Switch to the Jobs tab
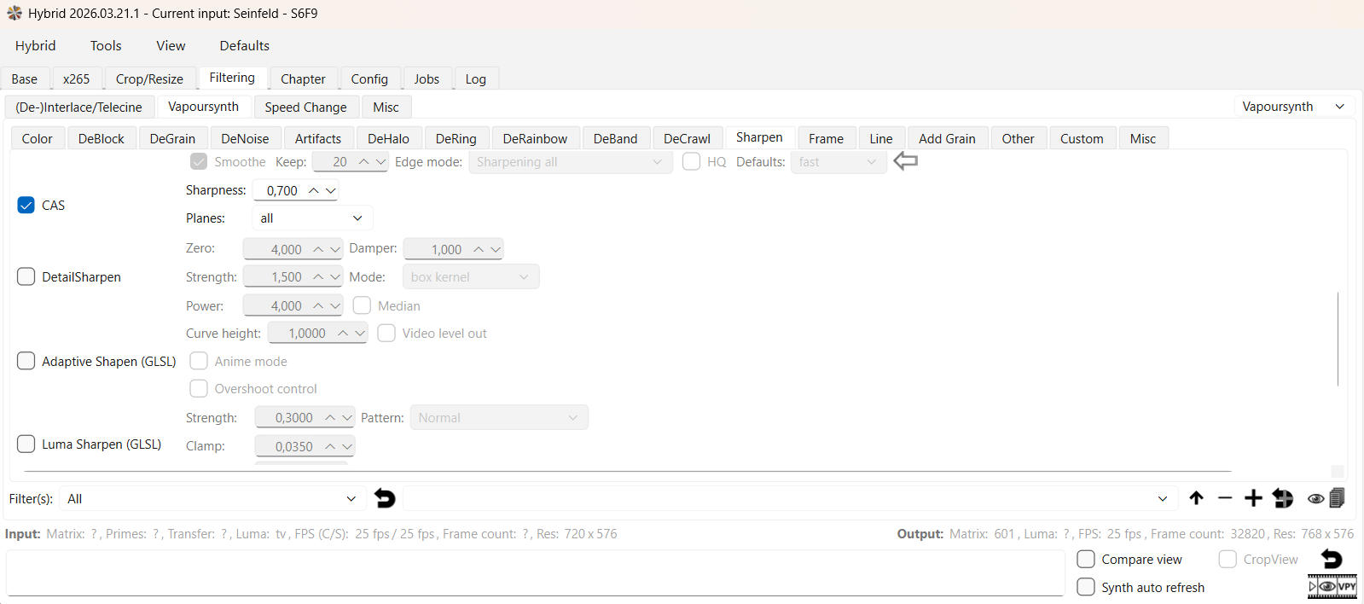Image resolution: width=1364 pixels, height=604 pixels. tap(427, 78)
